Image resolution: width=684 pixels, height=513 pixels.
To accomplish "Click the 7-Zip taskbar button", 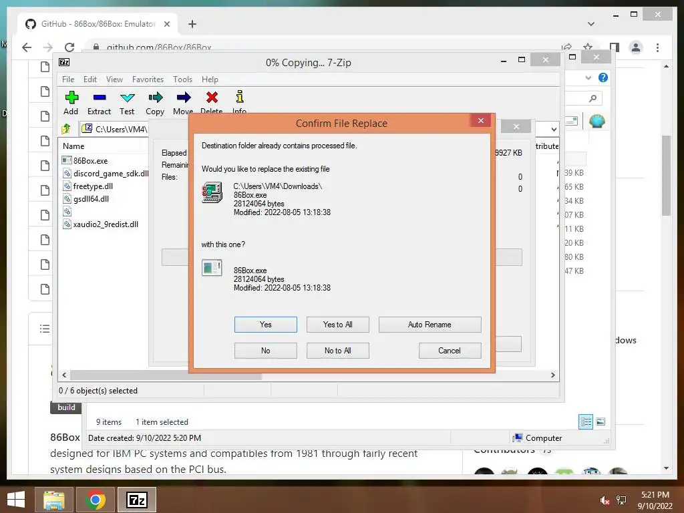I will coord(137,500).
